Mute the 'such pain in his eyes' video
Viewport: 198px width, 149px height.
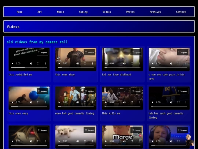[171, 64]
